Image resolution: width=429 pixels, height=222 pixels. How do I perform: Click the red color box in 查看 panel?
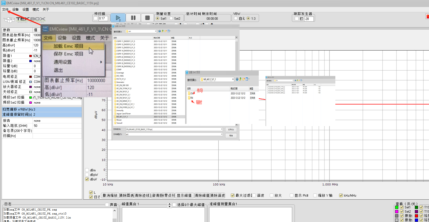pyautogui.click(x=416, y=216)
